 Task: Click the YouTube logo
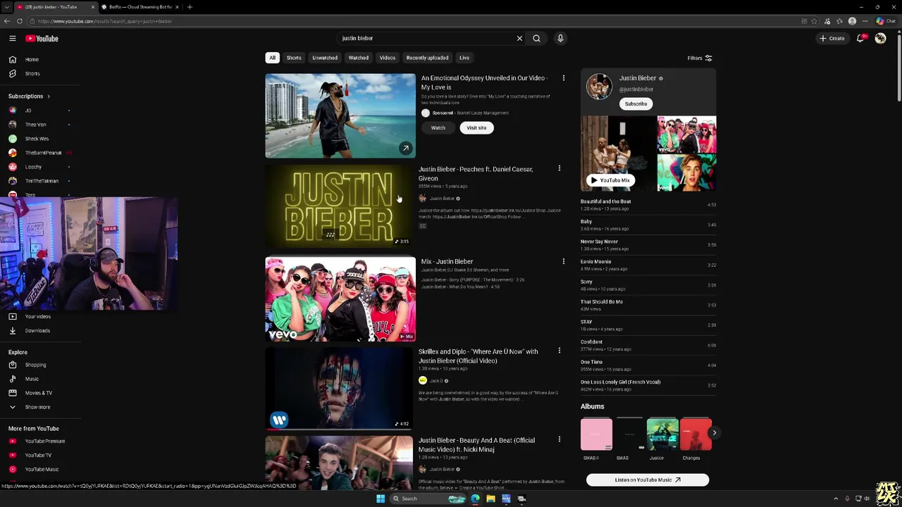pyautogui.click(x=42, y=38)
